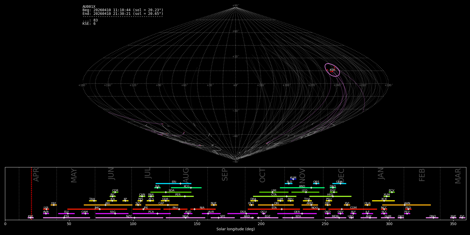Screen dimensions: 470x235
Task: Click the JMC shower label
Action: coord(97,208)
